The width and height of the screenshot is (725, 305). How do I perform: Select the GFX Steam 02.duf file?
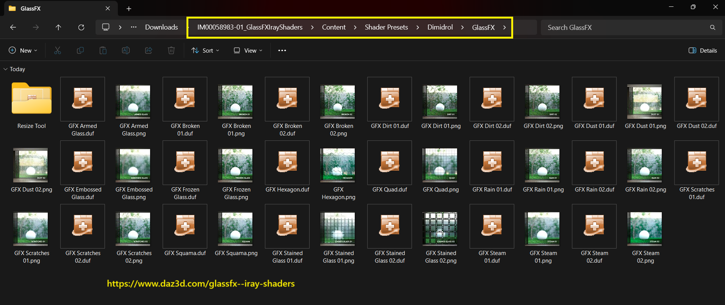[594, 235]
